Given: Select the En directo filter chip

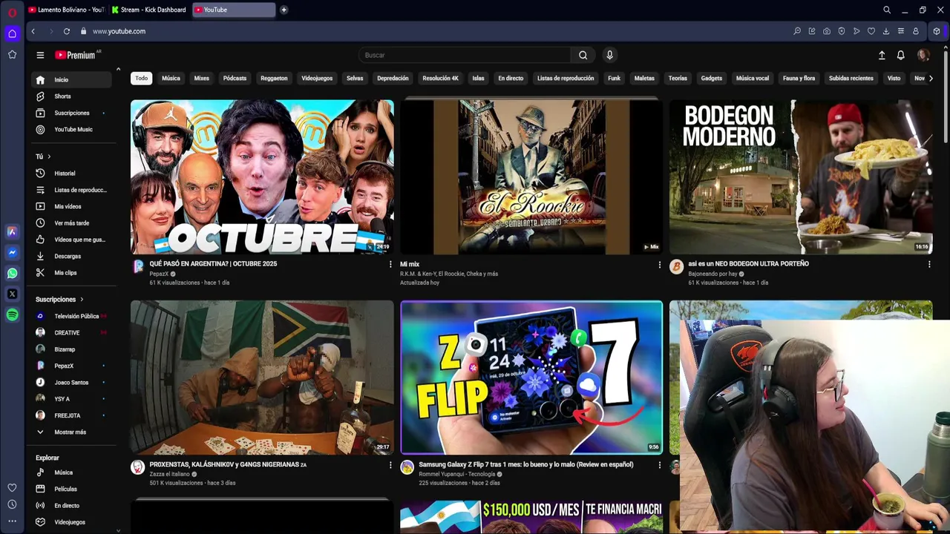Looking at the screenshot, I should click(x=511, y=78).
